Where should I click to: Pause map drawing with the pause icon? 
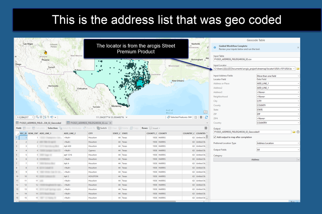click(x=201, y=117)
